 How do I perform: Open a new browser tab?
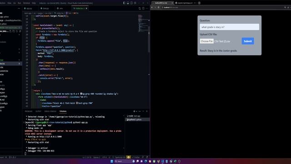(199, 3)
